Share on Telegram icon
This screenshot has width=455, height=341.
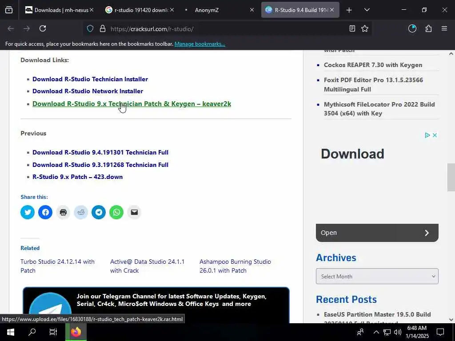coord(99,212)
